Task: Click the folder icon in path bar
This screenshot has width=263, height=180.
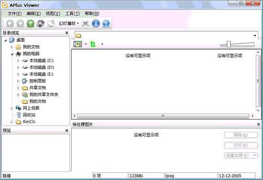Action: (x=78, y=36)
